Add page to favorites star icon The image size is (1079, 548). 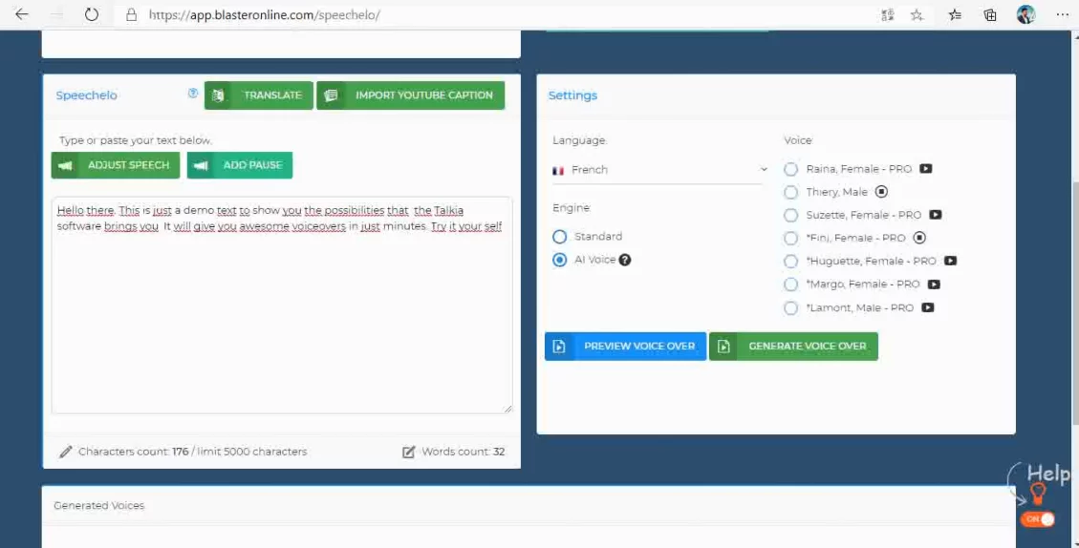click(917, 14)
